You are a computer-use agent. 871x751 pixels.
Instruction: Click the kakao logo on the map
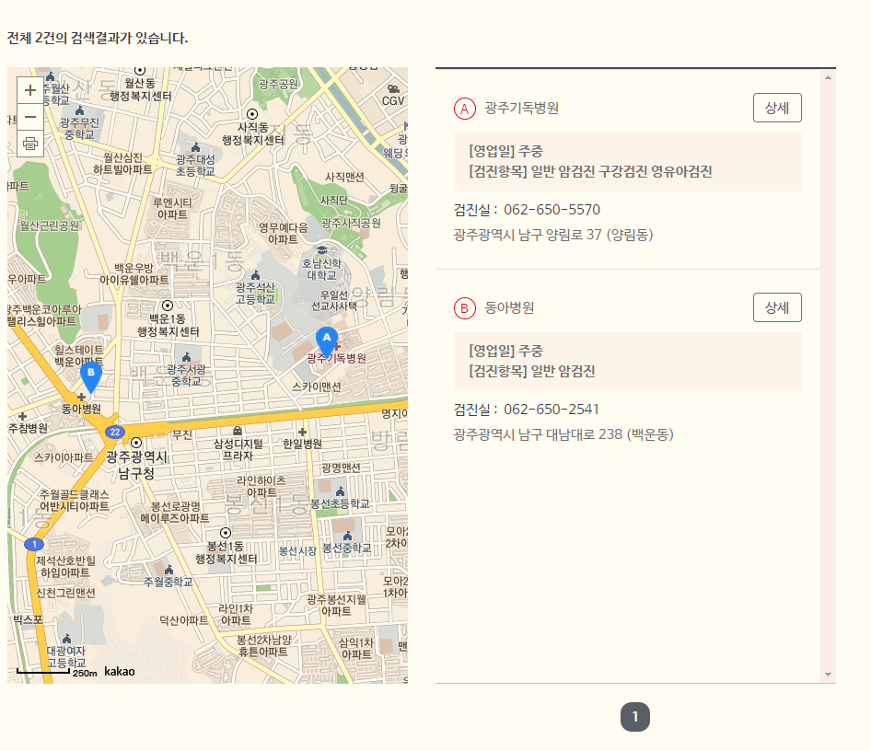point(120,672)
